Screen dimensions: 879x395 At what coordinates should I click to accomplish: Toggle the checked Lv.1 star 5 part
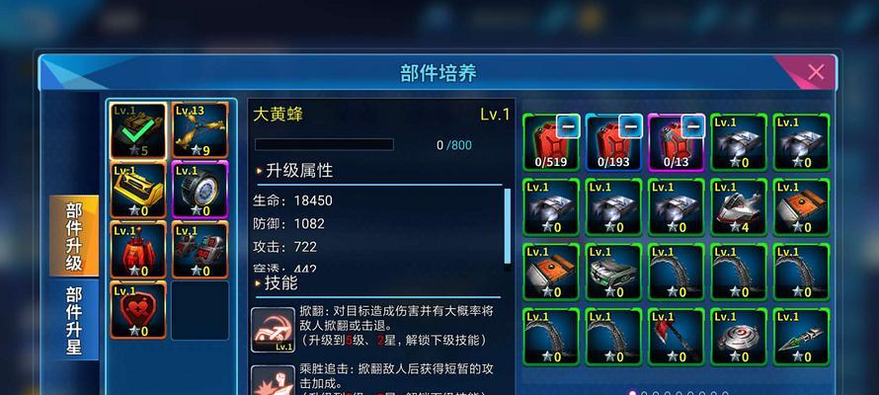[x=138, y=130]
